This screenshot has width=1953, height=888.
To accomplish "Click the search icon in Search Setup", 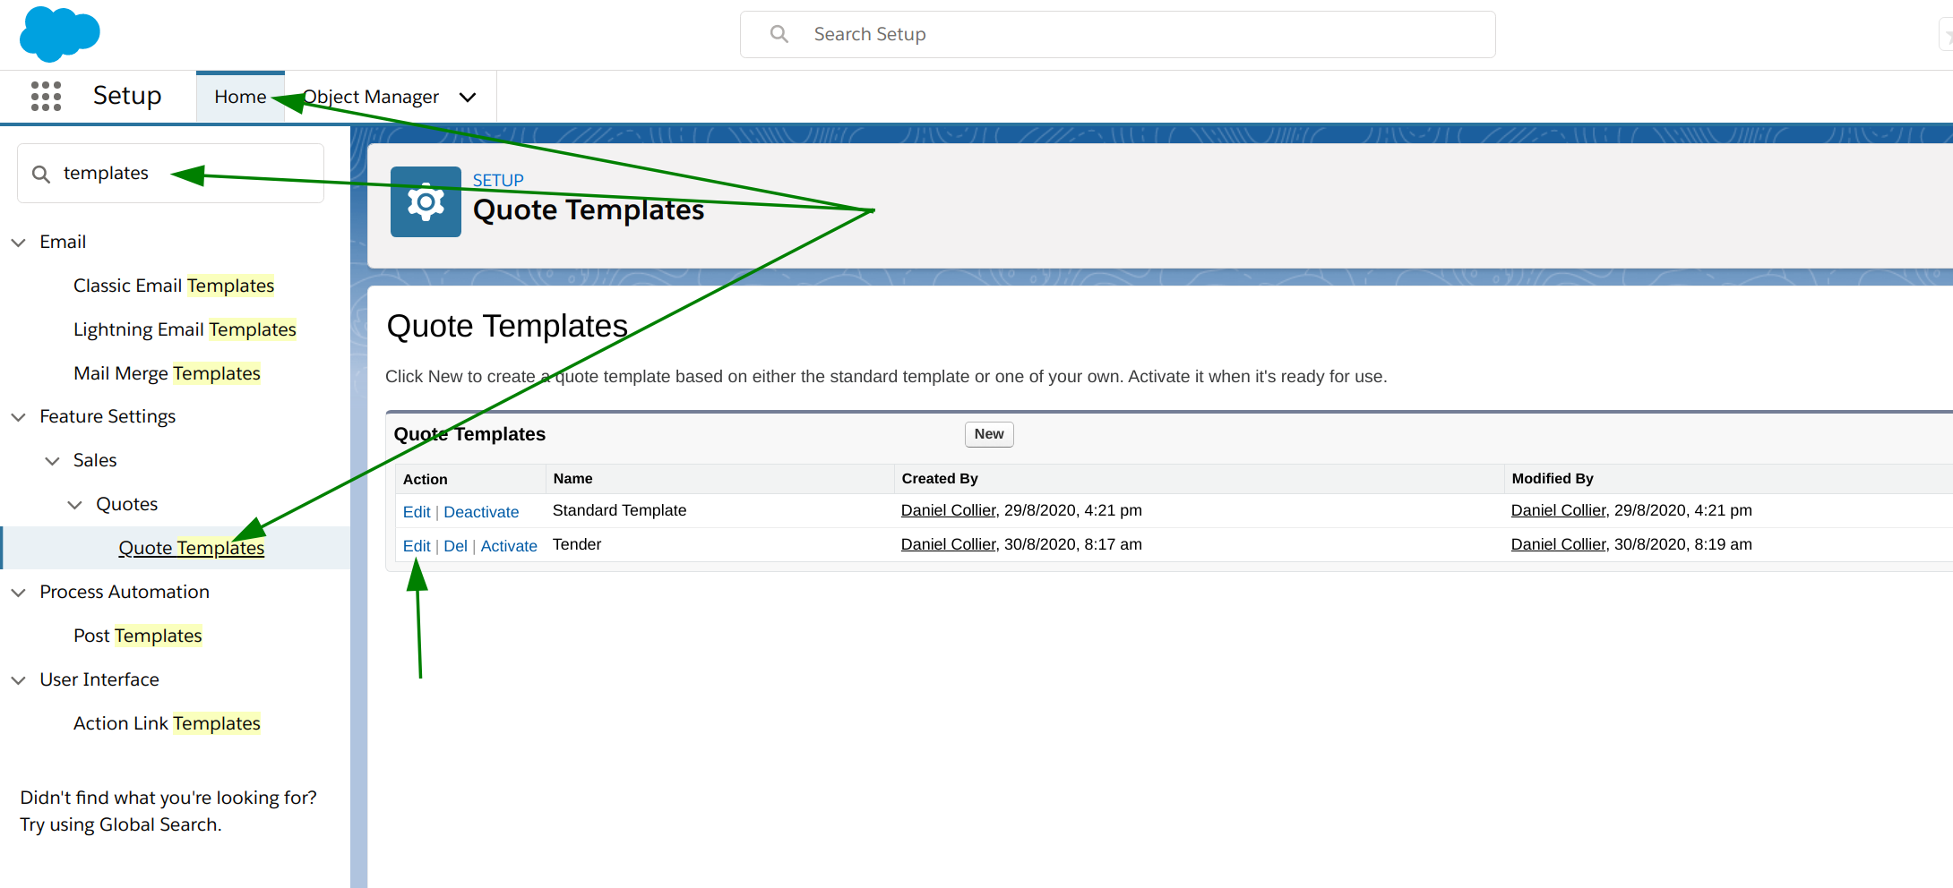I will click(779, 34).
